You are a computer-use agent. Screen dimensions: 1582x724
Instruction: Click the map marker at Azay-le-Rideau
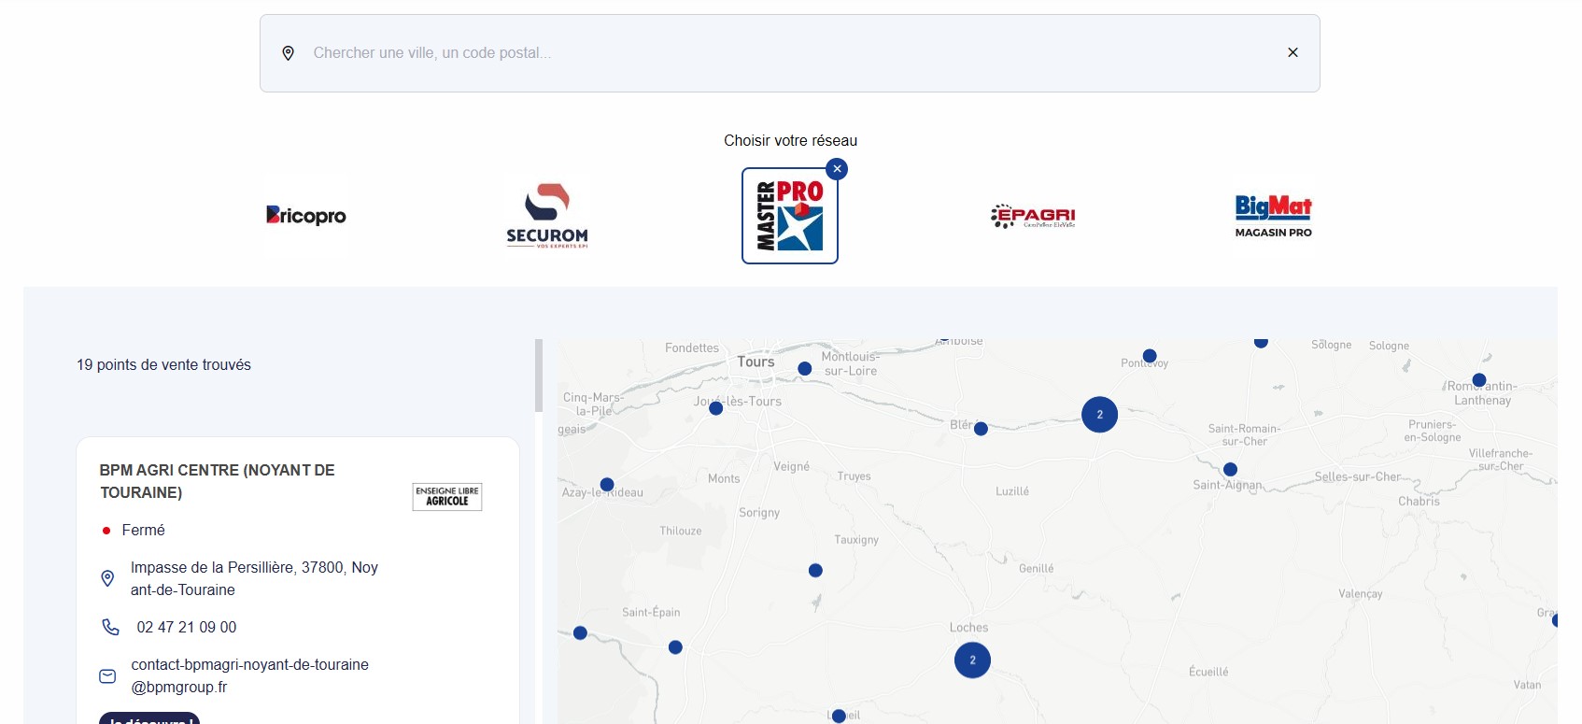(x=607, y=485)
